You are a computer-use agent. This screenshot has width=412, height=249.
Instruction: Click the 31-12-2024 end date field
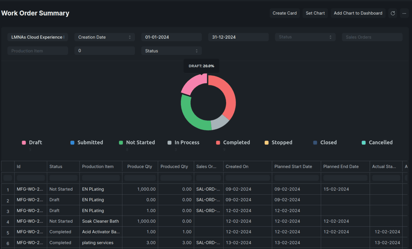click(238, 37)
